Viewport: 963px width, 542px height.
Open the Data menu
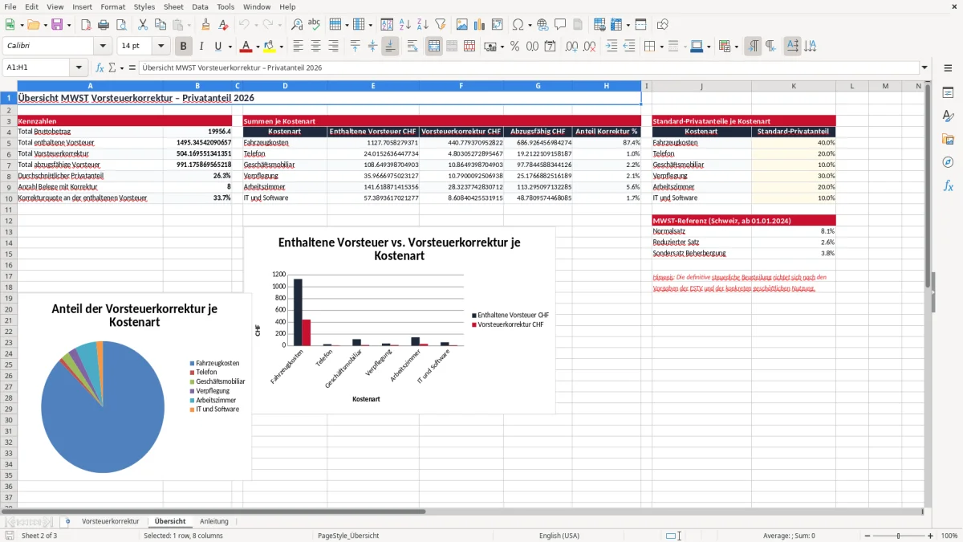click(x=200, y=6)
